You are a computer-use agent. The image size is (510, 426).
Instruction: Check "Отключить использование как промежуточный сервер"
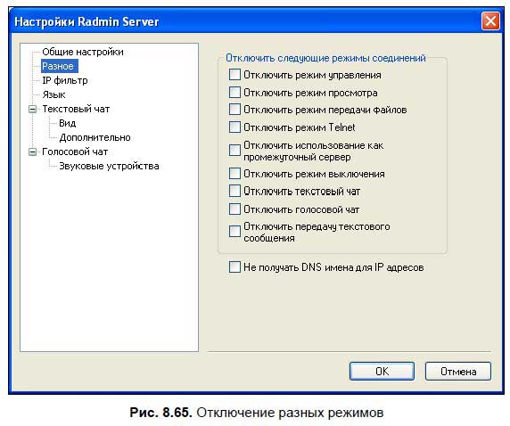pos(234,151)
